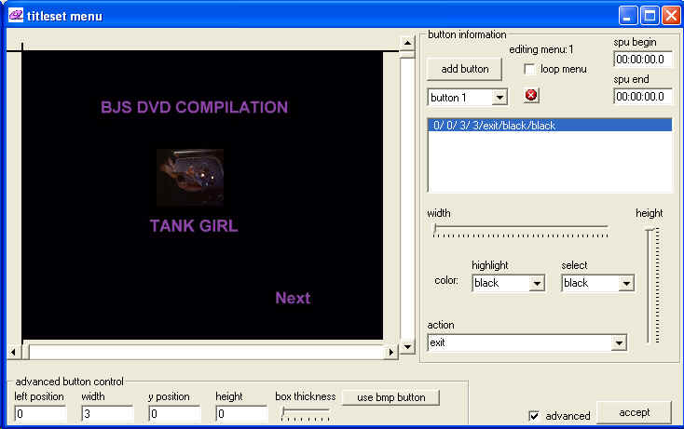Click the preview scroll right arrow
Image resolution: width=684 pixels, height=429 pixels.
pyautogui.click(x=390, y=352)
